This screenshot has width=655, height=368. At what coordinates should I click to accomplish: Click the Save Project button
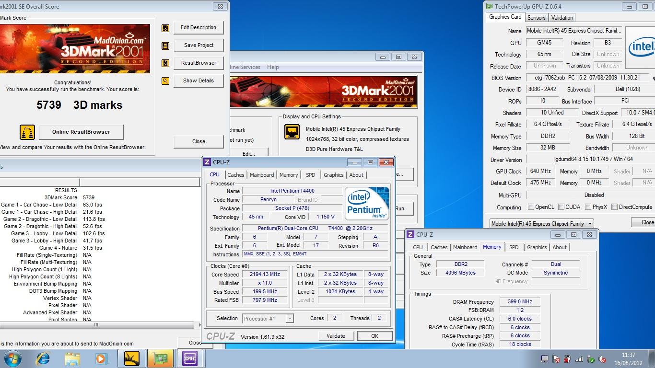tap(199, 45)
